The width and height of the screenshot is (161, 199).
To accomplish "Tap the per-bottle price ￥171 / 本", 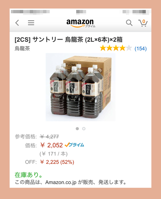I will (x=53, y=154).
